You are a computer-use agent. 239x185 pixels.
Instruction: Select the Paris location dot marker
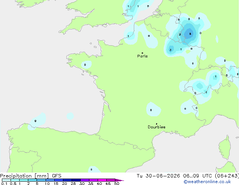click(x=142, y=53)
